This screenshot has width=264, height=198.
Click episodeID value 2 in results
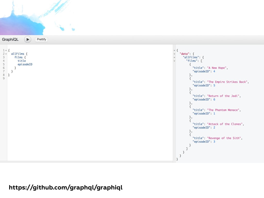[x=214, y=128]
